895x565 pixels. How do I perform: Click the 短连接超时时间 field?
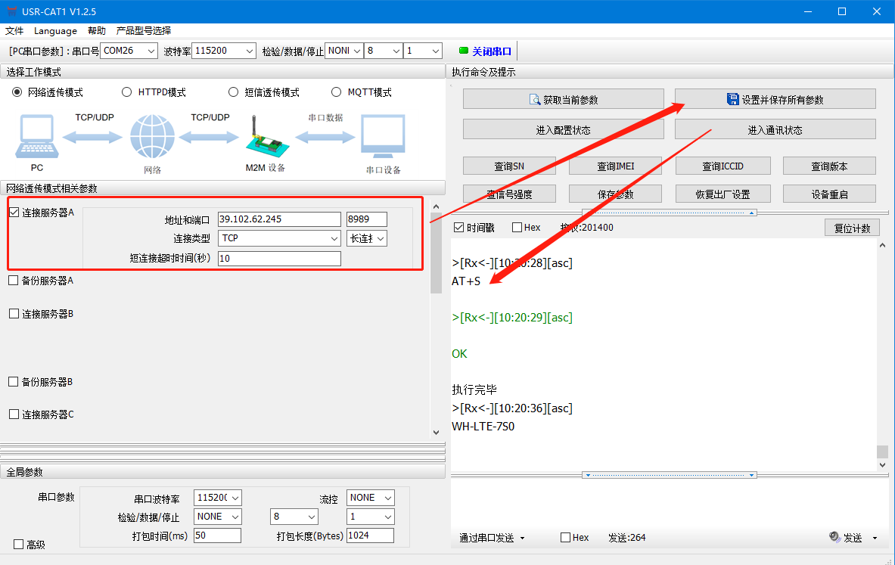pyautogui.click(x=279, y=259)
